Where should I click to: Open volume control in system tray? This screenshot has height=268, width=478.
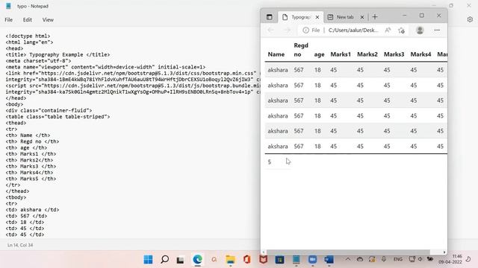click(420, 259)
